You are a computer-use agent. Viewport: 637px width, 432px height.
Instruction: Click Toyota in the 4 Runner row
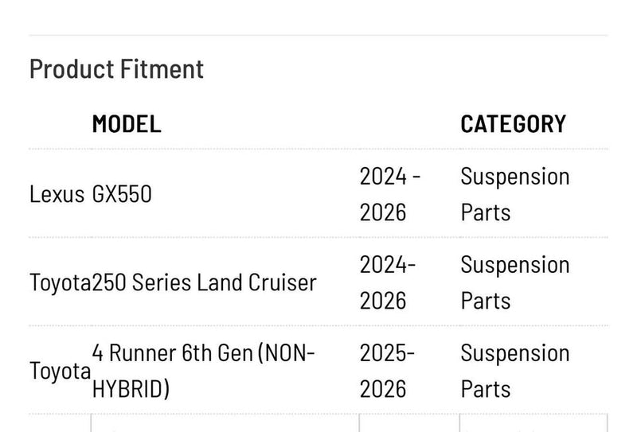61,371
